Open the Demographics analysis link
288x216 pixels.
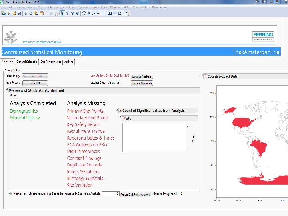click(x=24, y=111)
